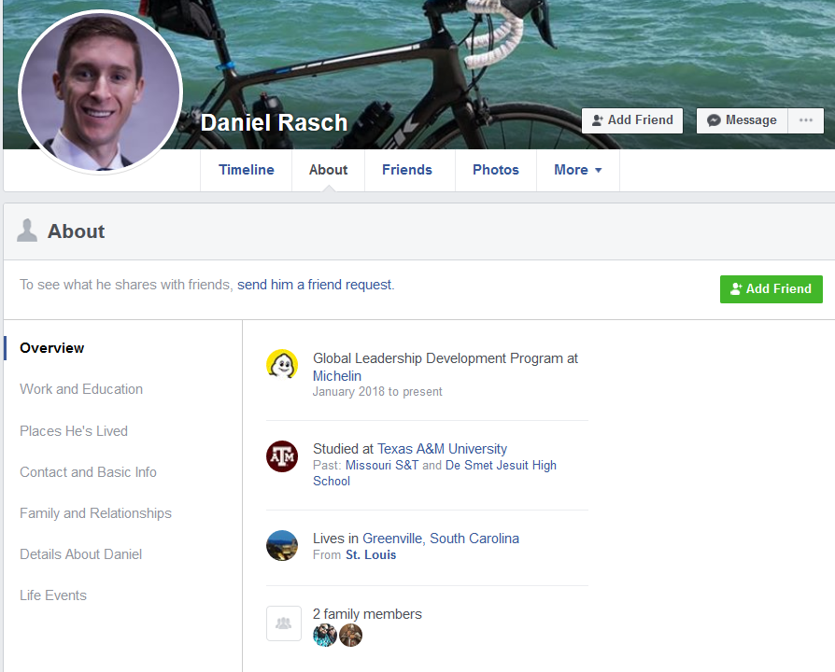Click the family members group icon

[x=284, y=623]
